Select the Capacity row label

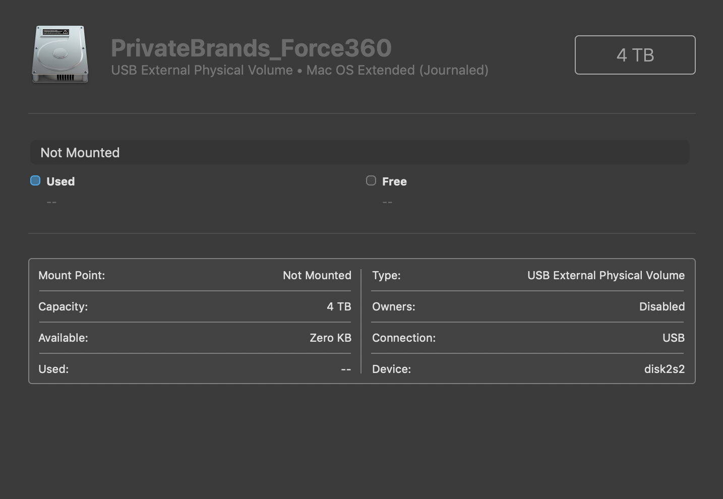point(63,306)
